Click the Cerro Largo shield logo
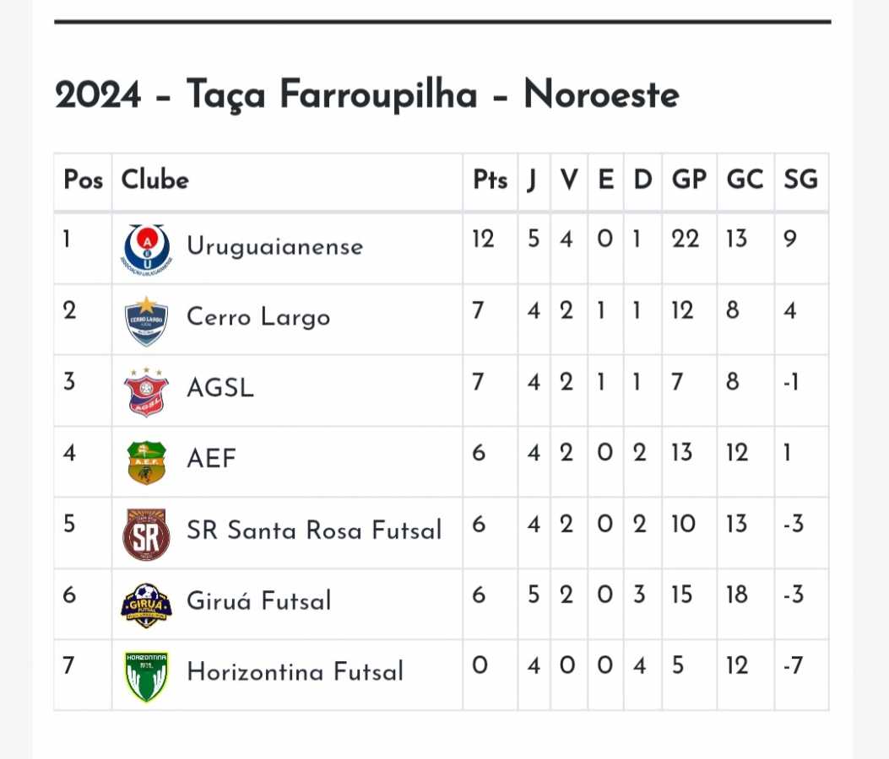889x759 pixels. pos(146,320)
